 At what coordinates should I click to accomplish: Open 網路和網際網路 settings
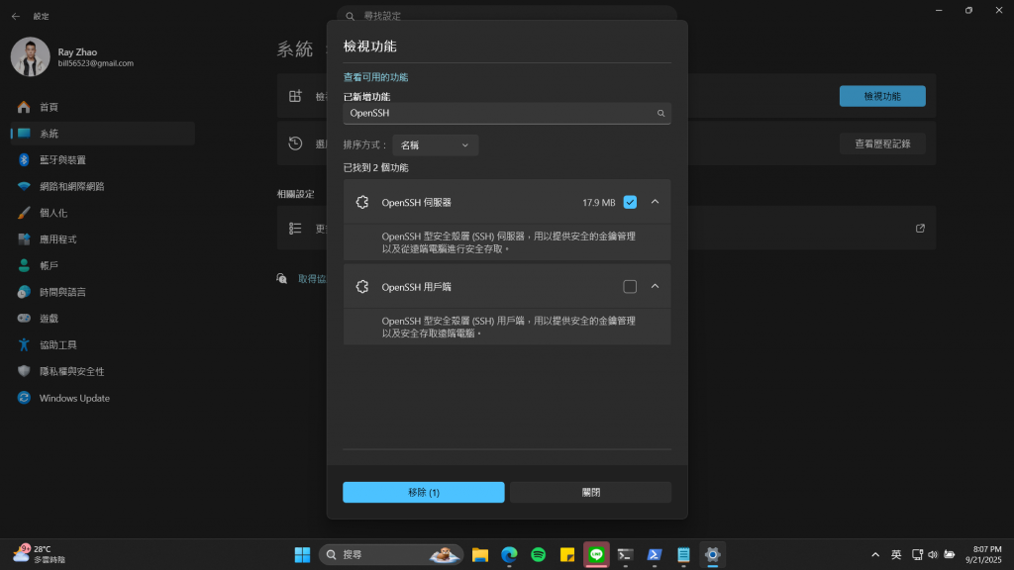pos(102,186)
